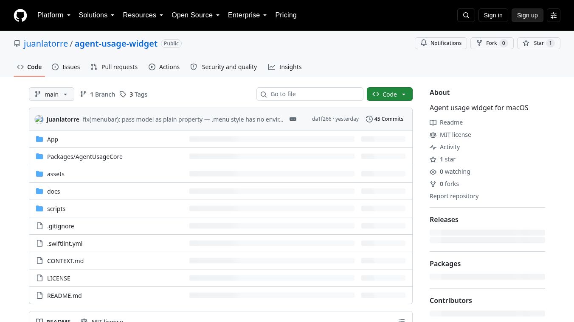Viewport: 574px width, 322px height.
Task: Expand the Enterprise menu
Action: click(248, 15)
